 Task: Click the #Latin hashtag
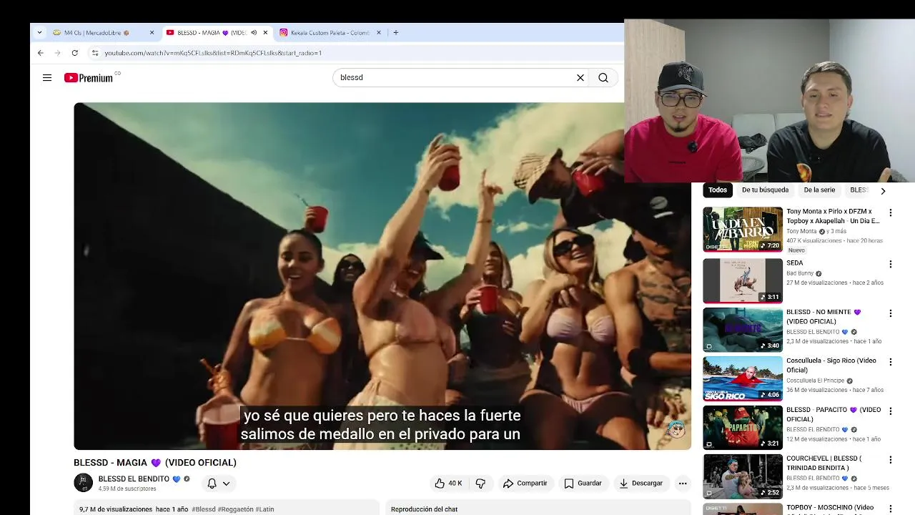tap(264, 509)
